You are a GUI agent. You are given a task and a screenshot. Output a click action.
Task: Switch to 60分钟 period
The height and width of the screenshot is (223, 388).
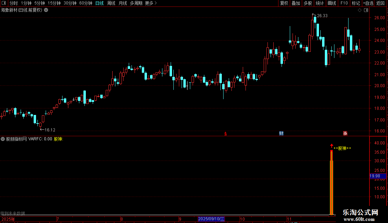pos(85,3)
